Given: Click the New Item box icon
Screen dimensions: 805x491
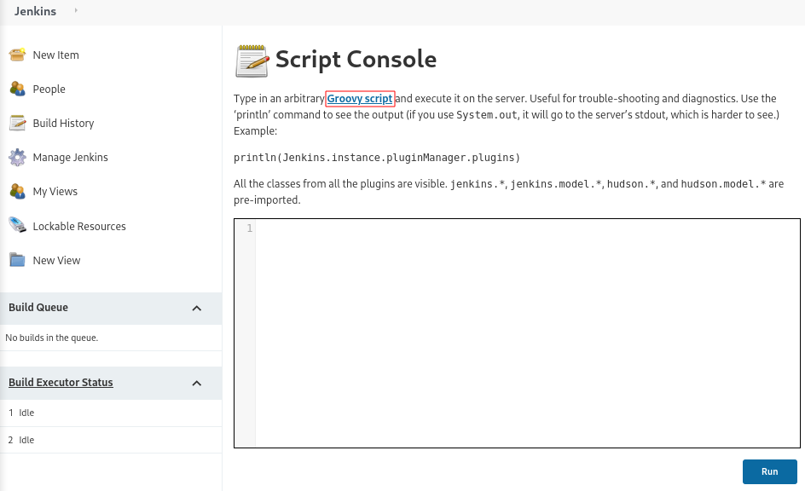Looking at the screenshot, I should tap(17, 55).
